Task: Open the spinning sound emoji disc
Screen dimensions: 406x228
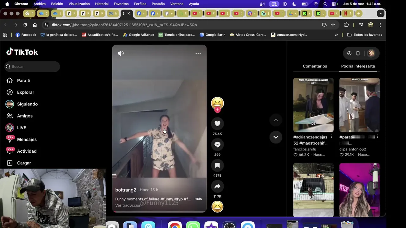Action: pyautogui.click(x=217, y=207)
